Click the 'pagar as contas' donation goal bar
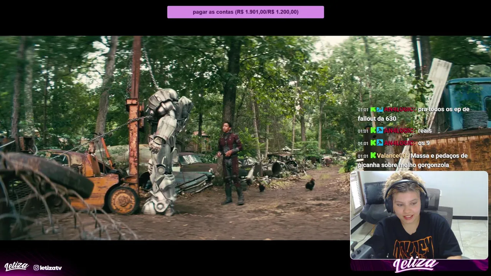This screenshot has width=491, height=276. [245, 12]
